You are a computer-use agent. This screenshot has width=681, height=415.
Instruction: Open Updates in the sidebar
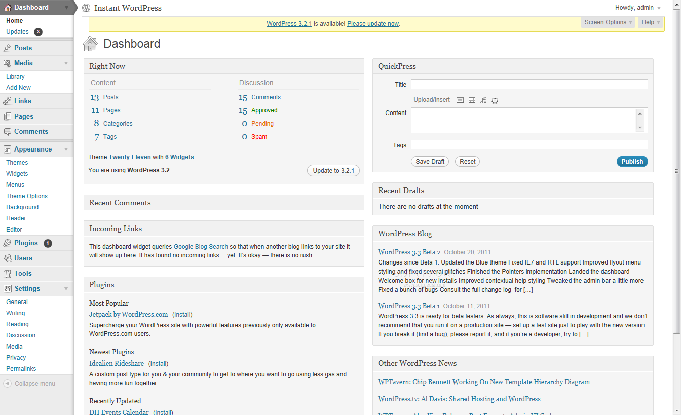(x=17, y=31)
